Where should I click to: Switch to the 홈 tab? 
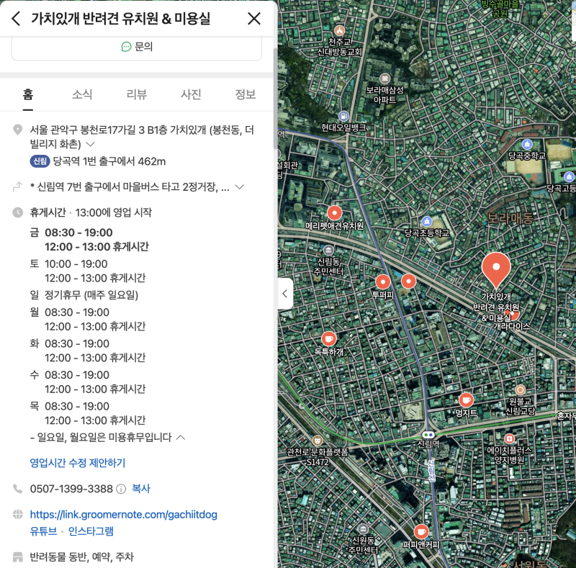(x=28, y=94)
